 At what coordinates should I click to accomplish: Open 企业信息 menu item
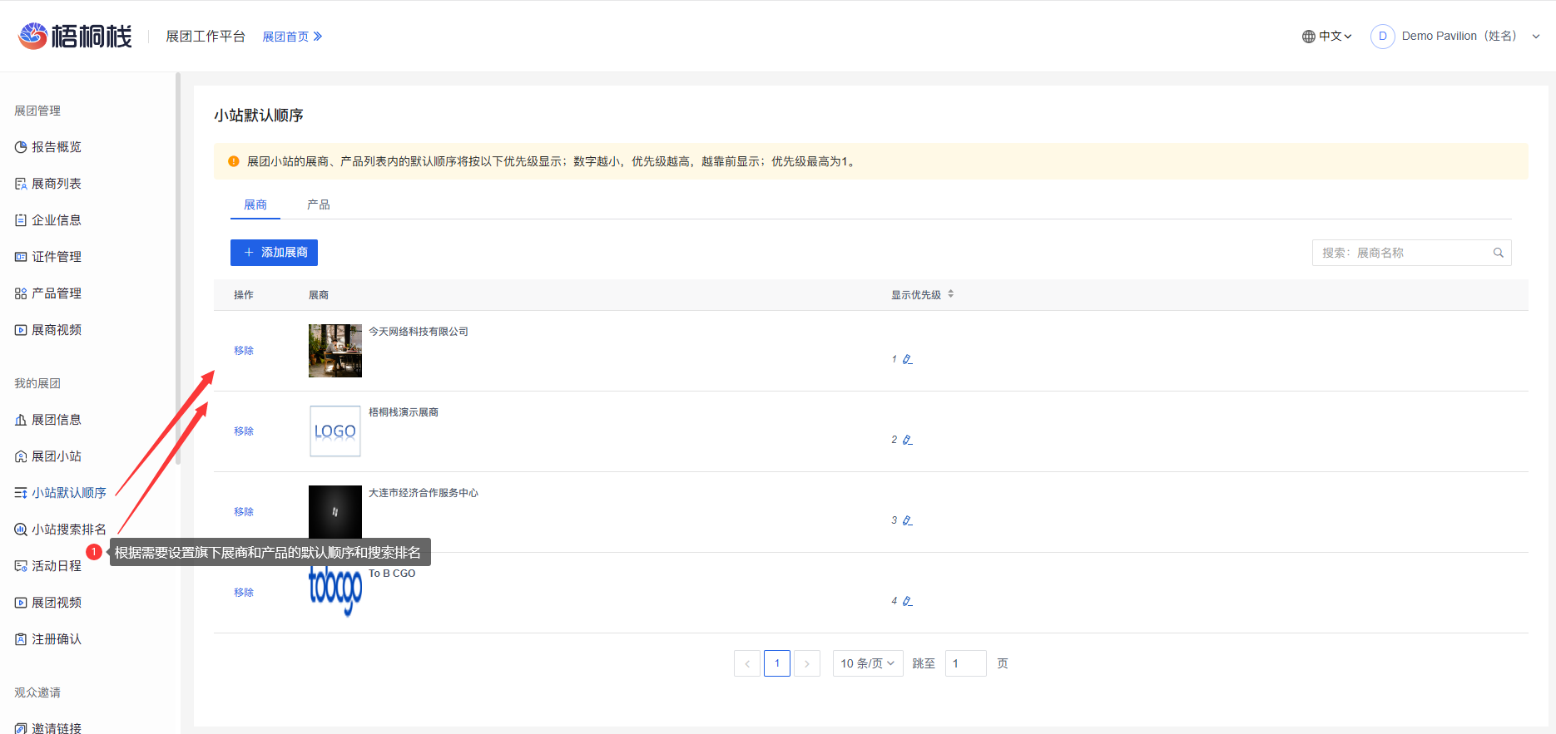57,220
